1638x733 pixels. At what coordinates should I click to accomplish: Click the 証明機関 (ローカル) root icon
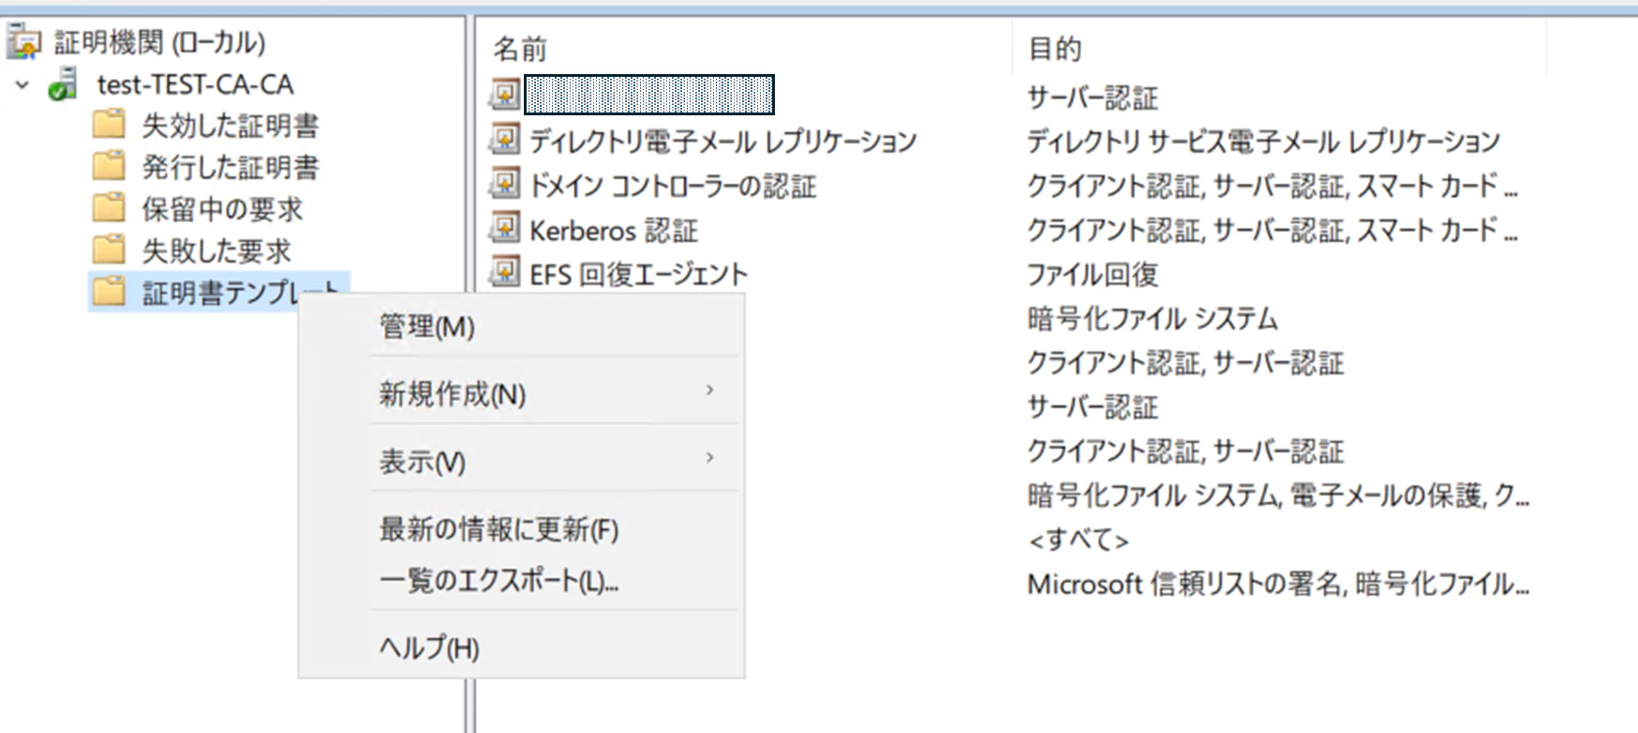(x=25, y=42)
